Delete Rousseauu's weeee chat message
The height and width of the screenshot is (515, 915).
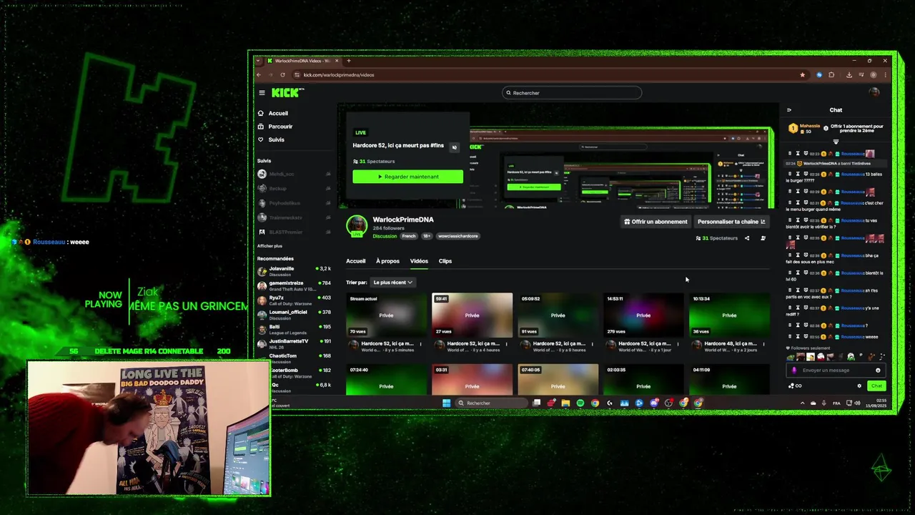coord(790,337)
